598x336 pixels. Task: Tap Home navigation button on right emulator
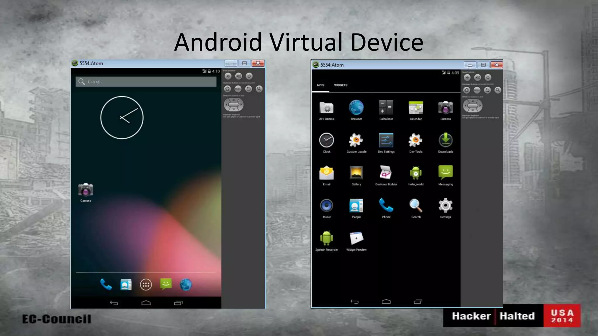[386, 302]
